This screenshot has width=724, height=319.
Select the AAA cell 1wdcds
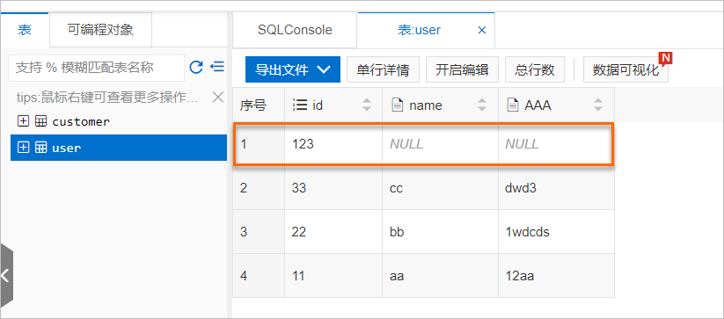[x=556, y=232]
